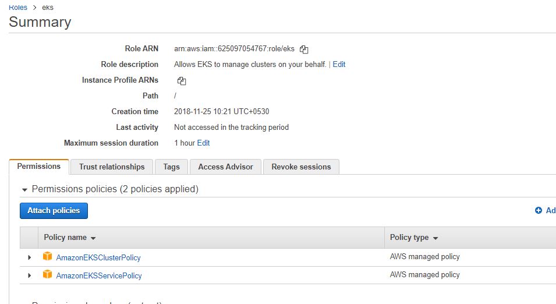Switch to the Trust relationships tab
The image size is (556, 304).
pos(112,167)
